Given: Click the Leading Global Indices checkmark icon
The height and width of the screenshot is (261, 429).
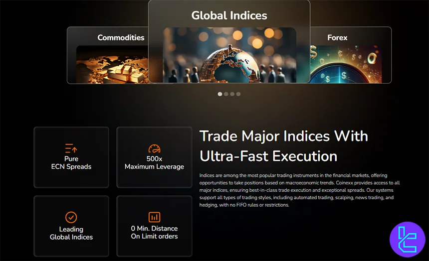Looking at the screenshot, I should coord(71,217).
